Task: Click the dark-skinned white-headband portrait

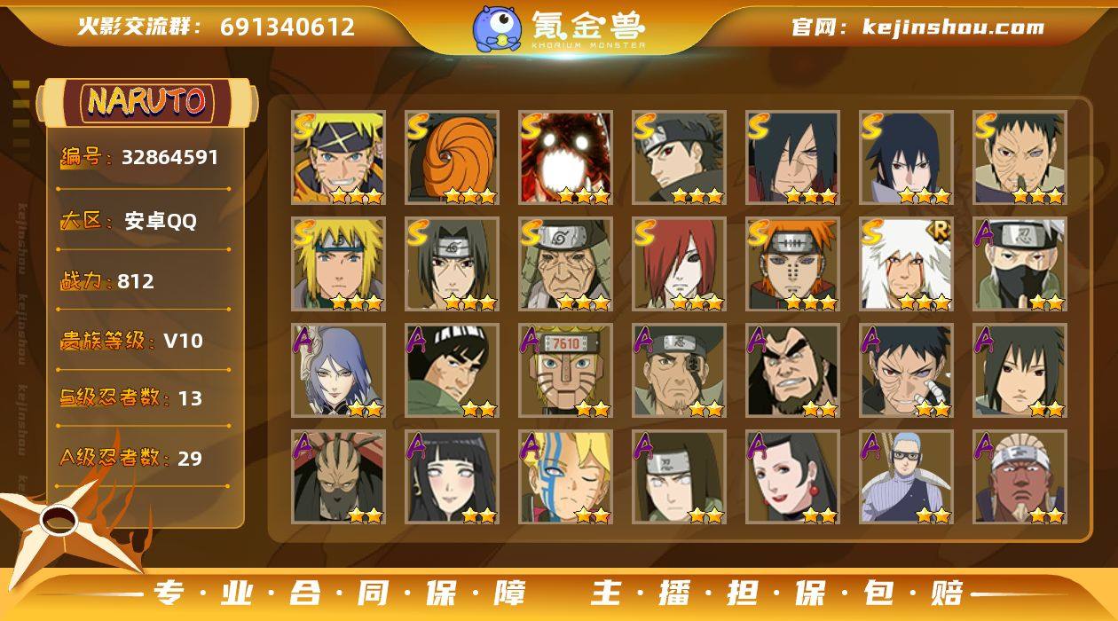Action: click(x=1020, y=477)
